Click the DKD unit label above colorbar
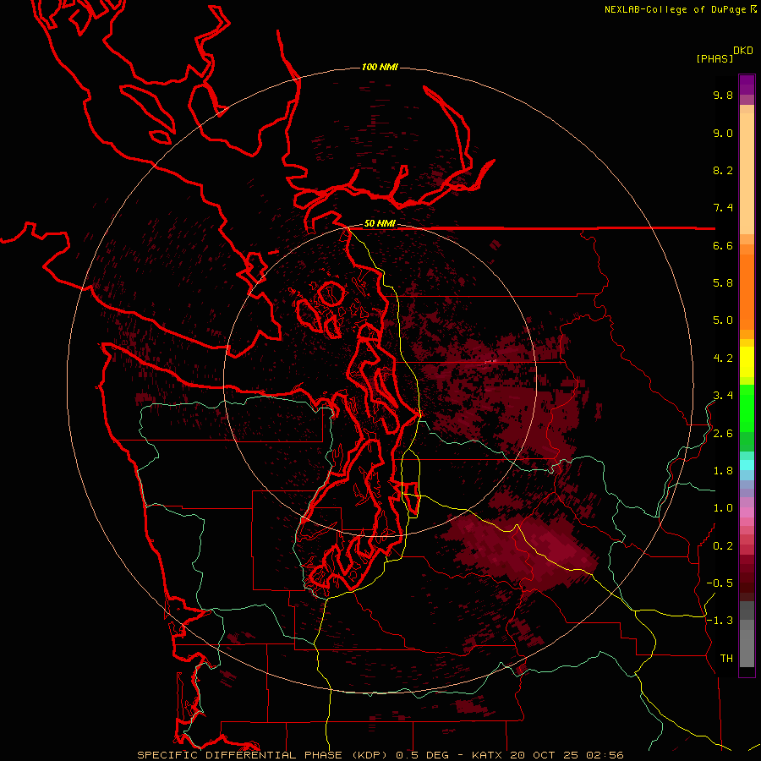Image resolution: width=761 pixels, height=761 pixels. click(743, 51)
